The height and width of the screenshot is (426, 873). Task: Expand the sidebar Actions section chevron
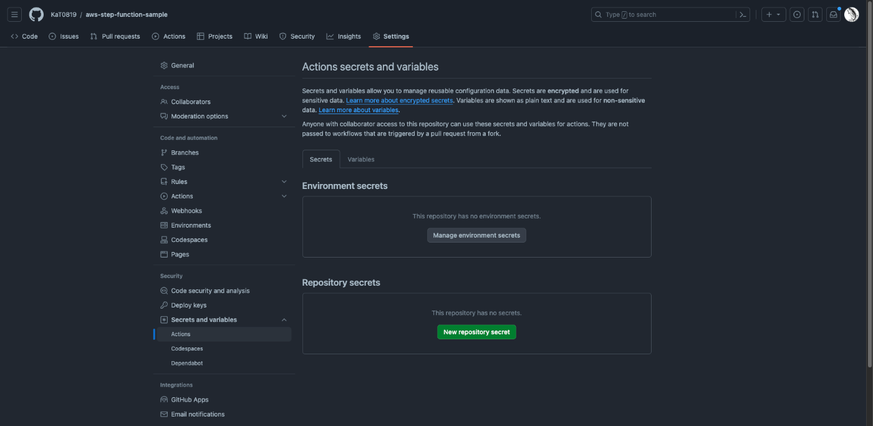[284, 196]
